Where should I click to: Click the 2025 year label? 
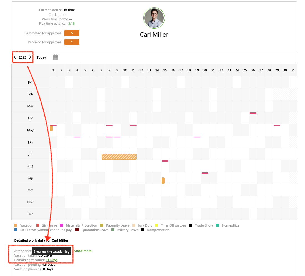[22, 57]
